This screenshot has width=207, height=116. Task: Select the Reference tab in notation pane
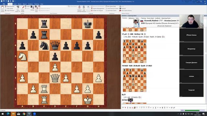point(131,18)
